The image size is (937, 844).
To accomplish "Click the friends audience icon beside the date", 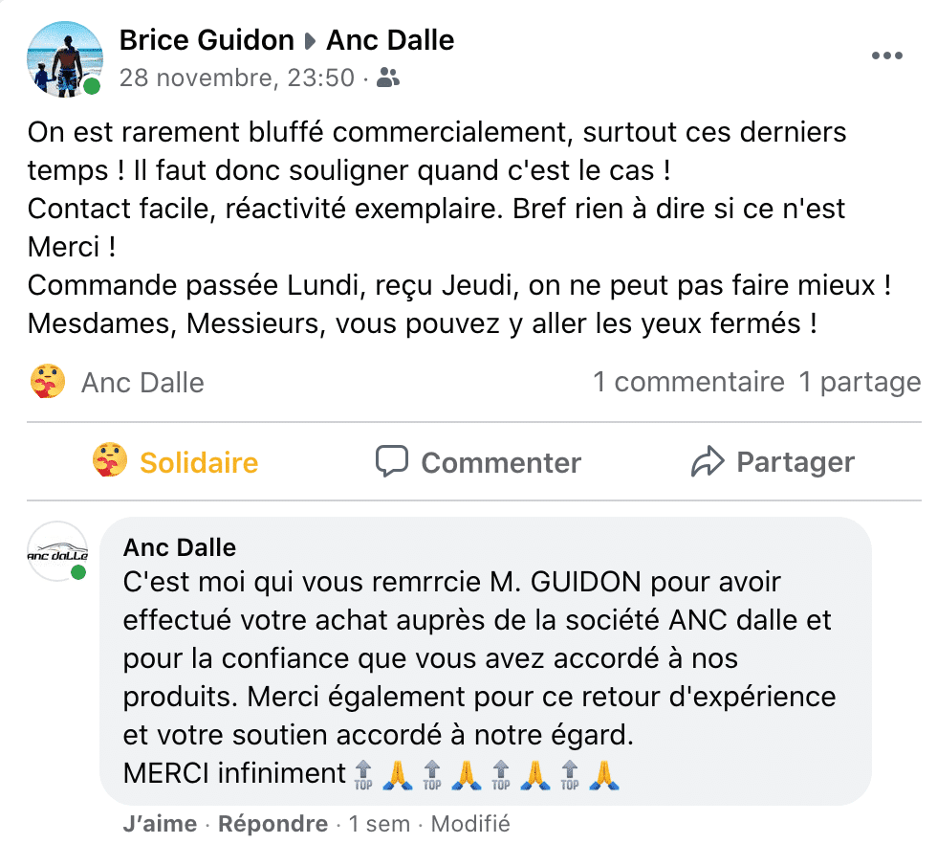I will coord(388,78).
